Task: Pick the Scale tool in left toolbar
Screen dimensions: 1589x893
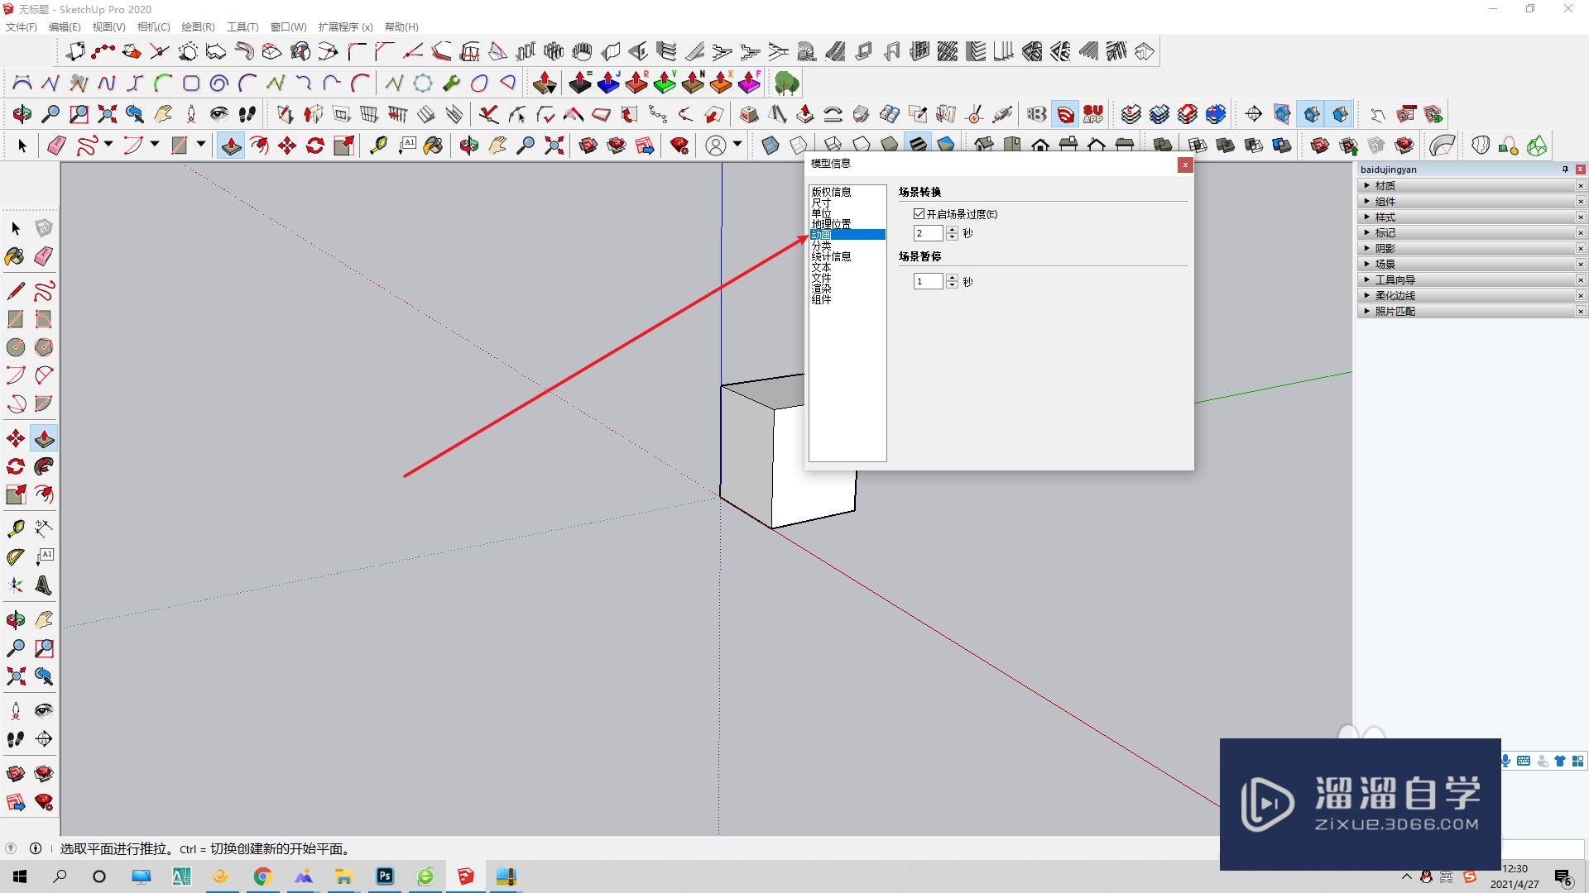Action: [x=16, y=494]
